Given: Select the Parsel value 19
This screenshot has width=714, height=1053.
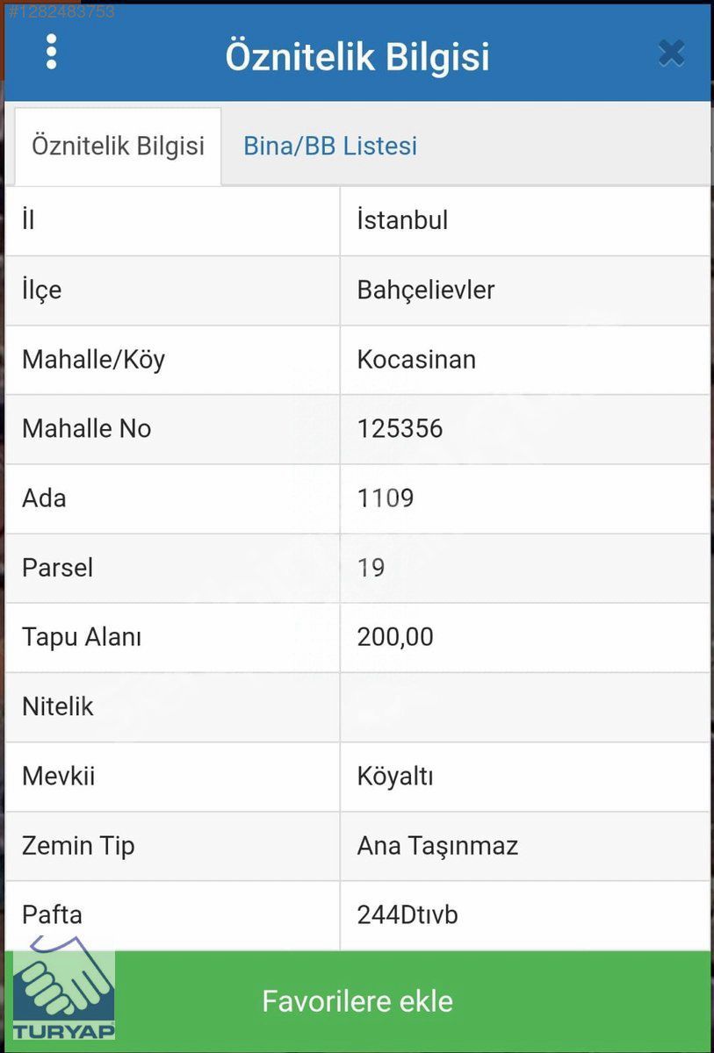Looking at the screenshot, I should pyautogui.click(x=371, y=568).
